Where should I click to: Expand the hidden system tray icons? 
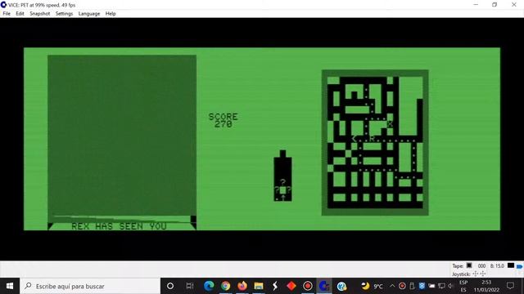point(392,286)
